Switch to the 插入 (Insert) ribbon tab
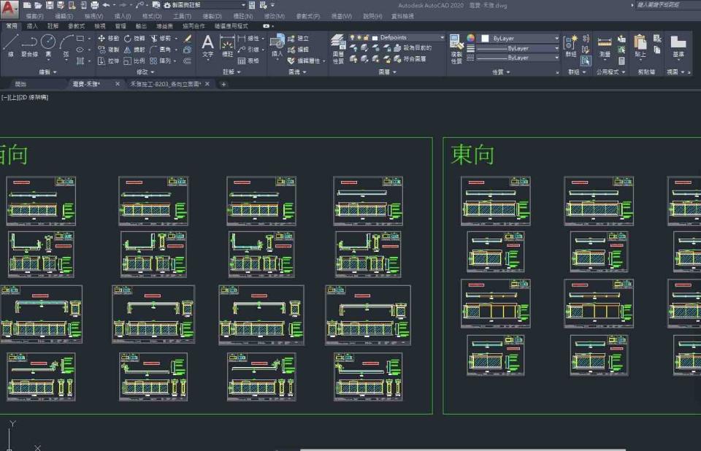The image size is (701, 451). click(x=32, y=26)
